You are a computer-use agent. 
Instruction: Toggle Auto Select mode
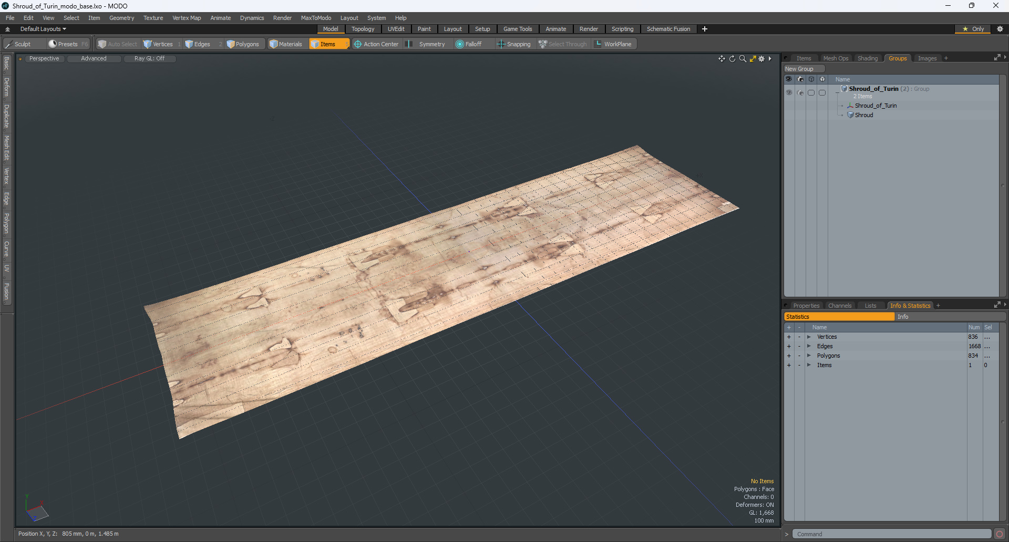[118, 44]
